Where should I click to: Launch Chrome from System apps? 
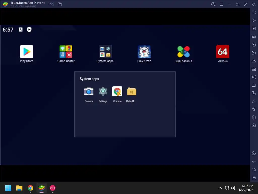[117, 91]
